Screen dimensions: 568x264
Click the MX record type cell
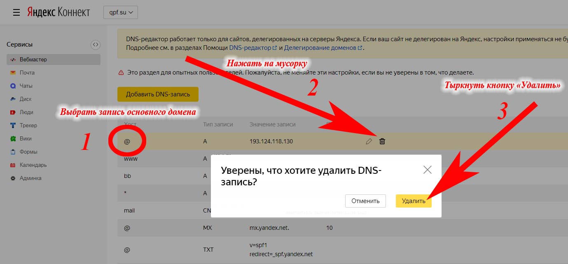click(x=208, y=228)
